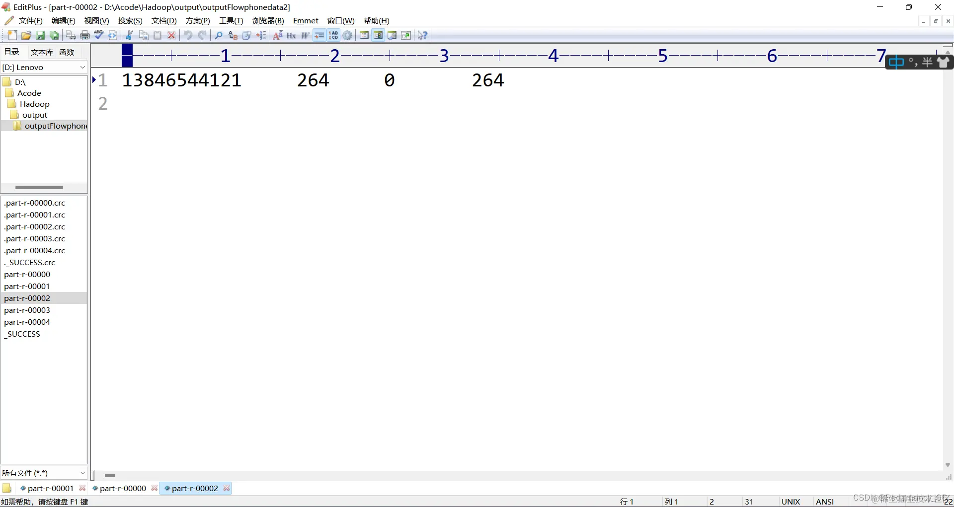954x507 pixels.
Task: Open the font settings Aa icon
Action: click(278, 35)
